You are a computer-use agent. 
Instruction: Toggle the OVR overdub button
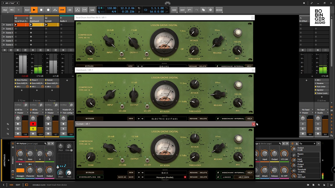(62, 10)
